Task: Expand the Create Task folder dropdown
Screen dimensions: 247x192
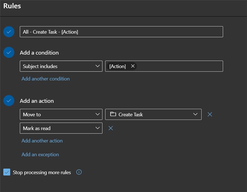Action: 195,115
